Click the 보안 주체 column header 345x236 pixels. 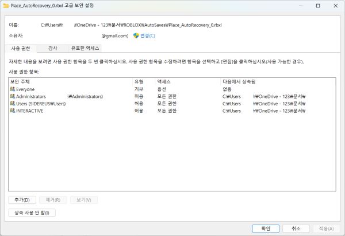click(71, 82)
